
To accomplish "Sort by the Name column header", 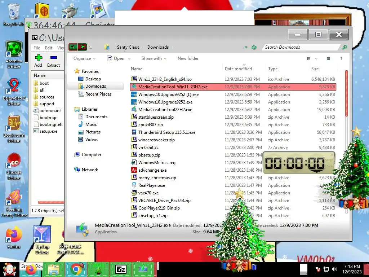I will click(x=137, y=69).
